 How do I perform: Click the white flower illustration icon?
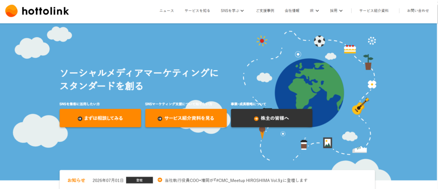click(372, 84)
